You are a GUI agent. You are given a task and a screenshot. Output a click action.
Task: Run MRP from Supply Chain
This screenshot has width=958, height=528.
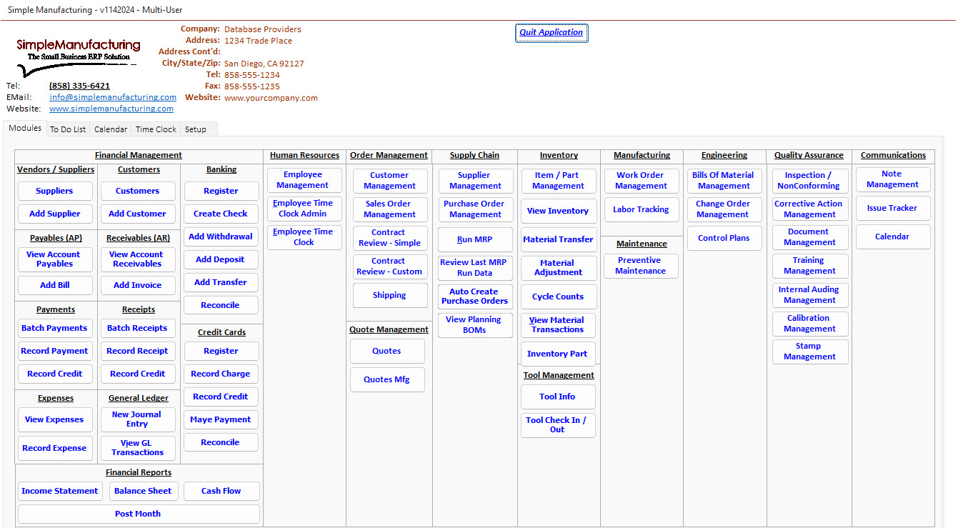(x=475, y=239)
